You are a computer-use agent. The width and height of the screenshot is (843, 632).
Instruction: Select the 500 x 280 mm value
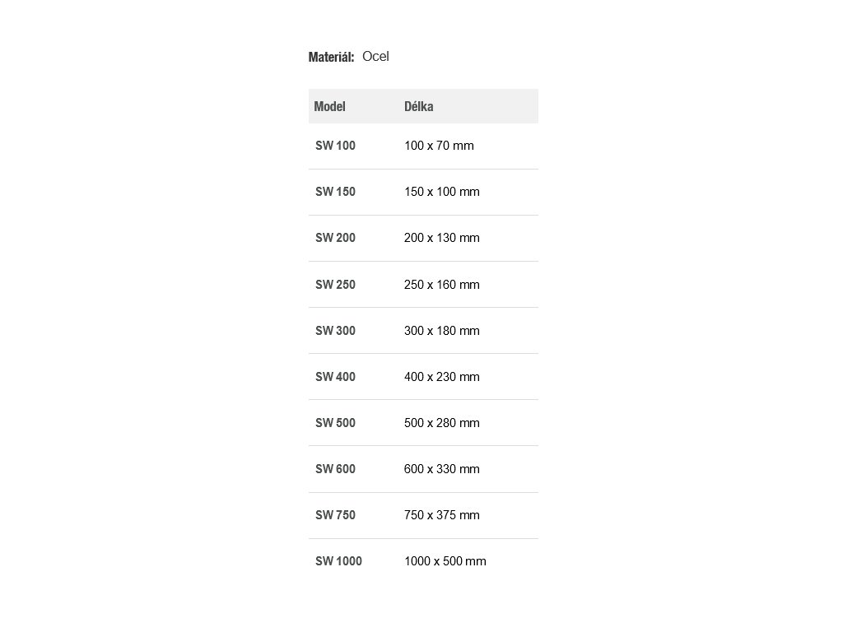[441, 423]
